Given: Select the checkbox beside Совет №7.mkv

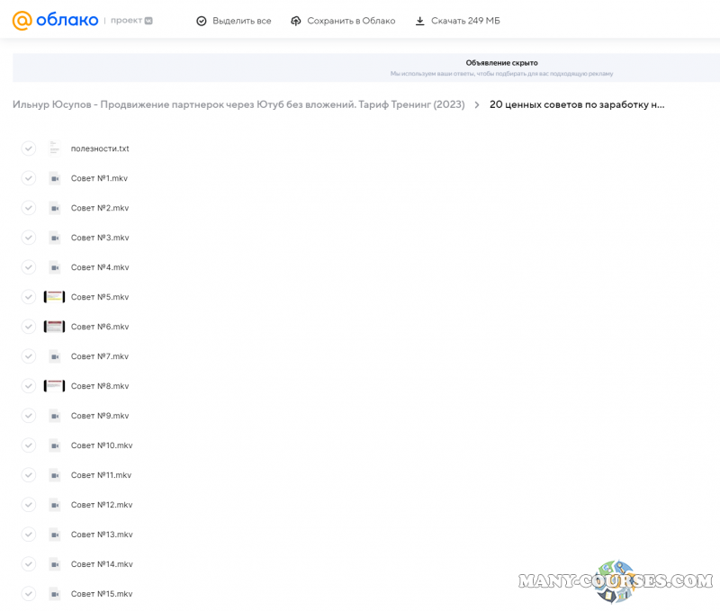Looking at the screenshot, I should (29, 356).
